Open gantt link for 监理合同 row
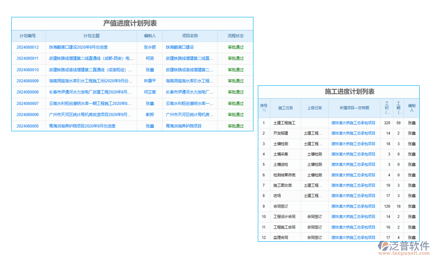 (354, 237)
